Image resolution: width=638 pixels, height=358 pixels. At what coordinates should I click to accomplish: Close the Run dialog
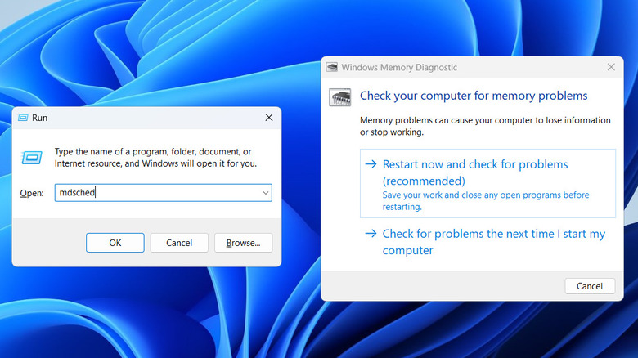click(269, 118)
